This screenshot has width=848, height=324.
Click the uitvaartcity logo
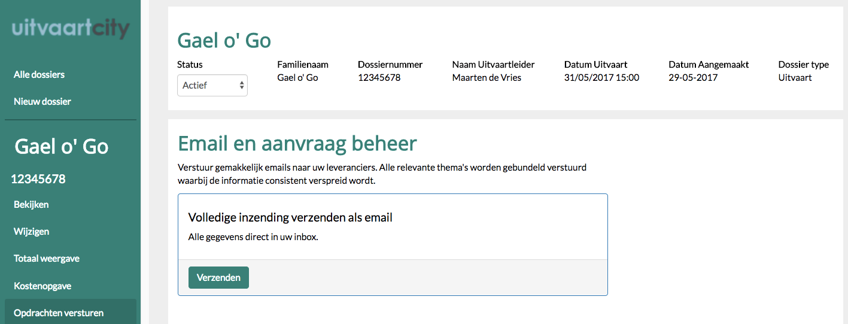[x=71, y=29]
